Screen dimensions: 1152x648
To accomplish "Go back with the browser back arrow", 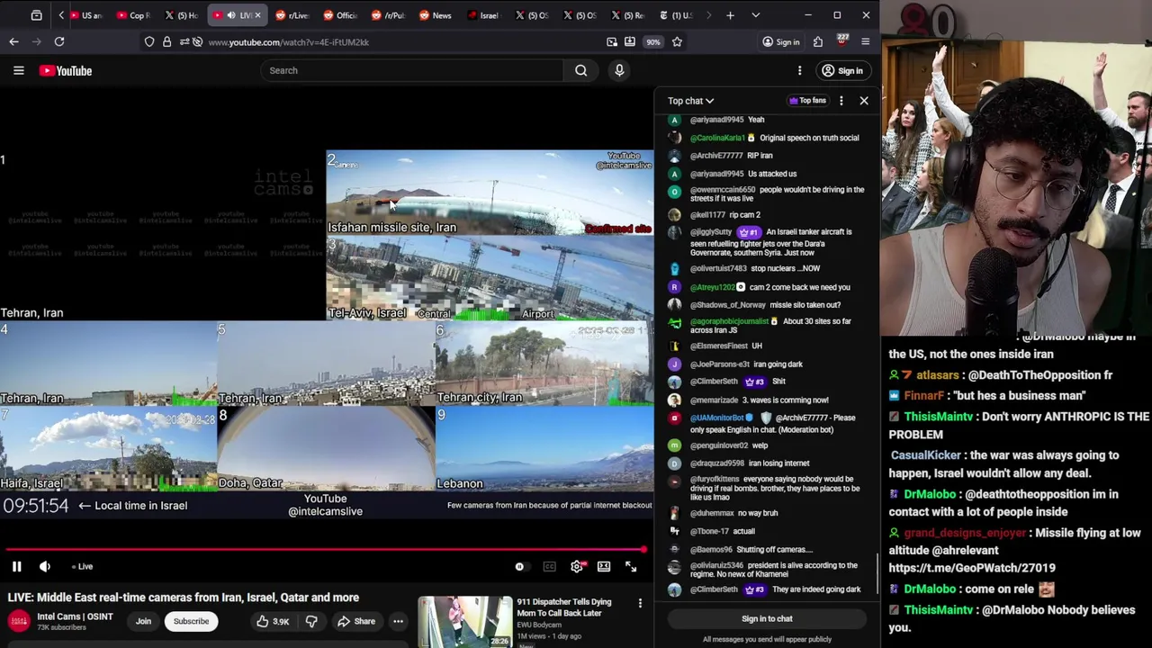I will click(13, 41).
